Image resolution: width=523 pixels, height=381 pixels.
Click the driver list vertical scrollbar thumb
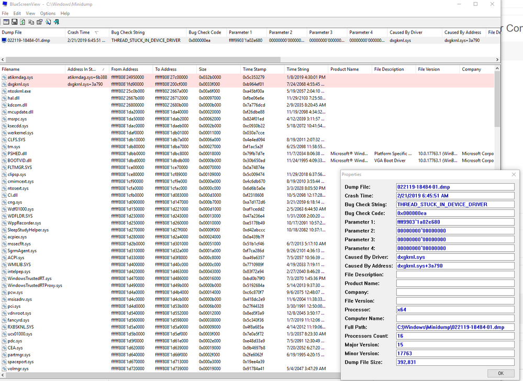[497, 99]
